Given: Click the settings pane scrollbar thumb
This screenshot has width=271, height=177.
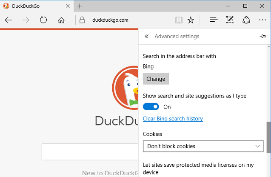Looking at the screenshot, I should (268, 137).
